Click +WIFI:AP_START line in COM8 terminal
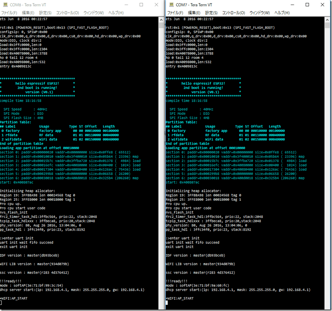332x311 pixels. (14, 298)
